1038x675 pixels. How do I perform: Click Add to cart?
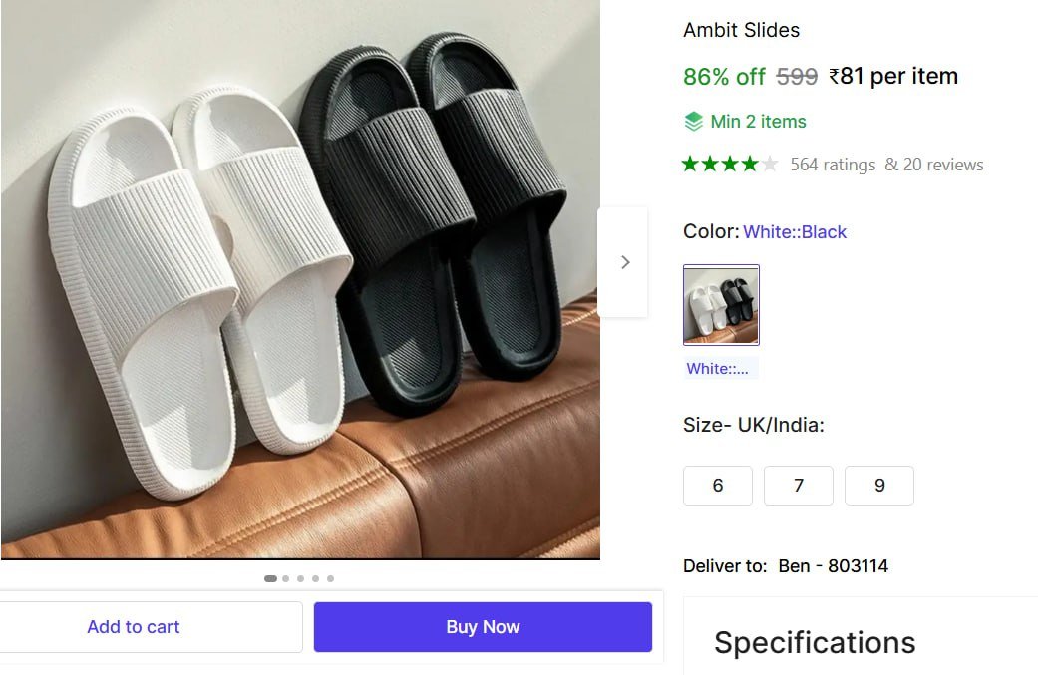133,626
